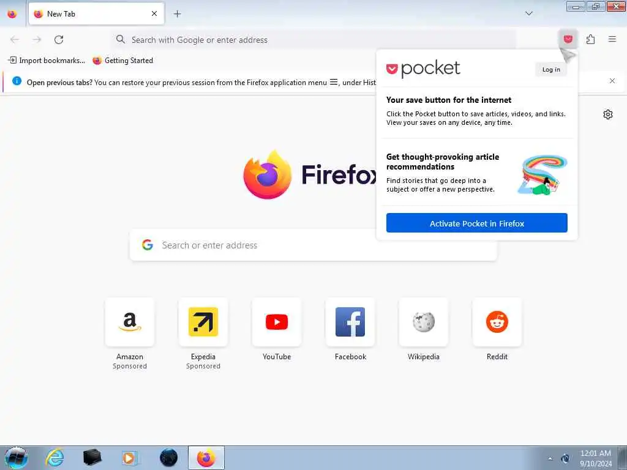Show hidden system tray icons
Image resolution: width=627 pixels, height=470 pixels.
(550, 458)
